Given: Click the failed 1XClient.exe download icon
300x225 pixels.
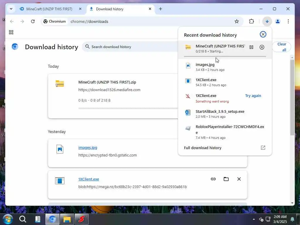Looking at the screenshot, I should [x=188, y=96].
